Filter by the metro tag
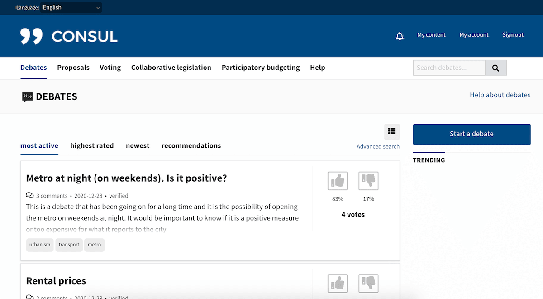 pos(94,245)
